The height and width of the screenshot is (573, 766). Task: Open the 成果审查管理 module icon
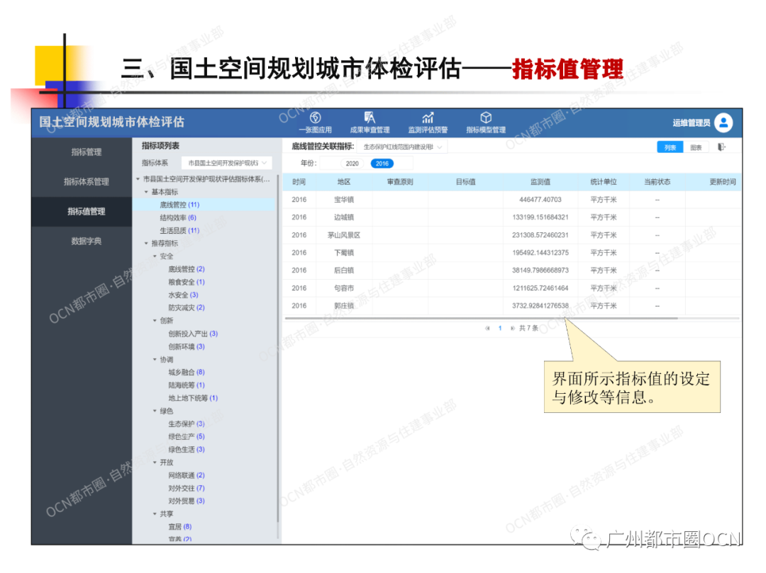point(370,118)
